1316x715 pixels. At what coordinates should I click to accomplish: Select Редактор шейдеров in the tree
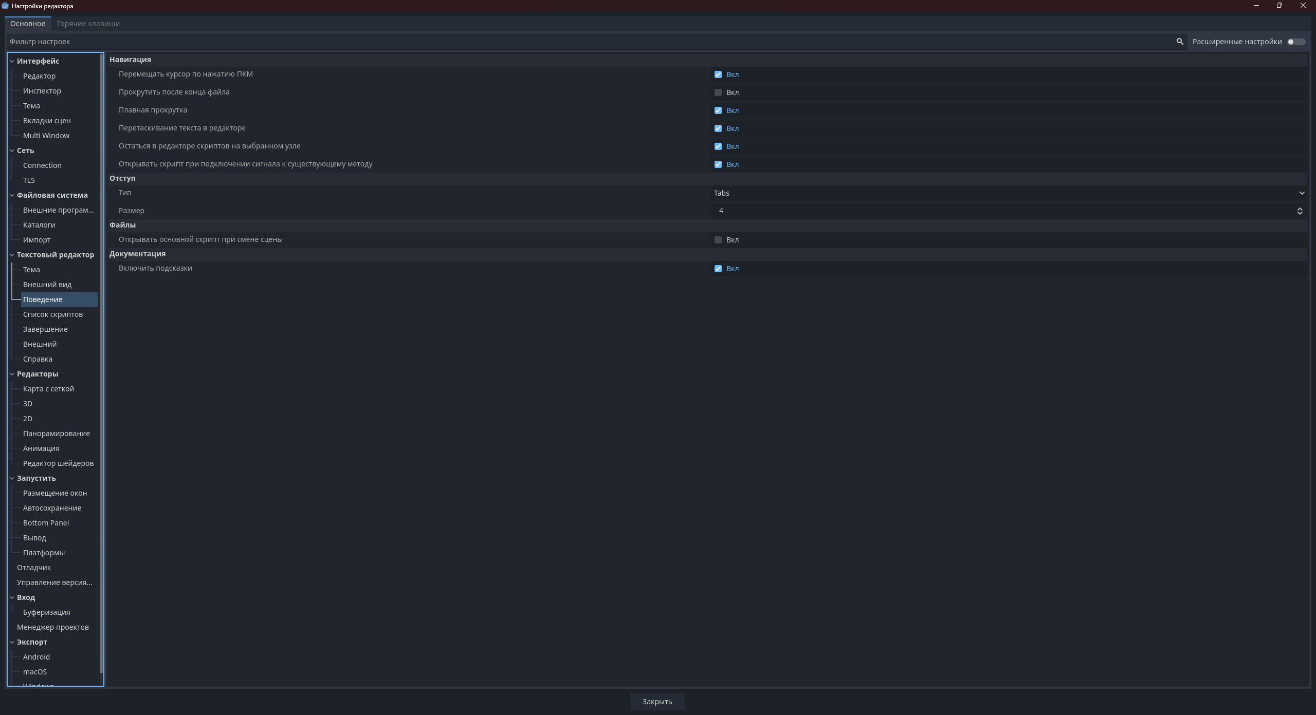tap(58, 463)
